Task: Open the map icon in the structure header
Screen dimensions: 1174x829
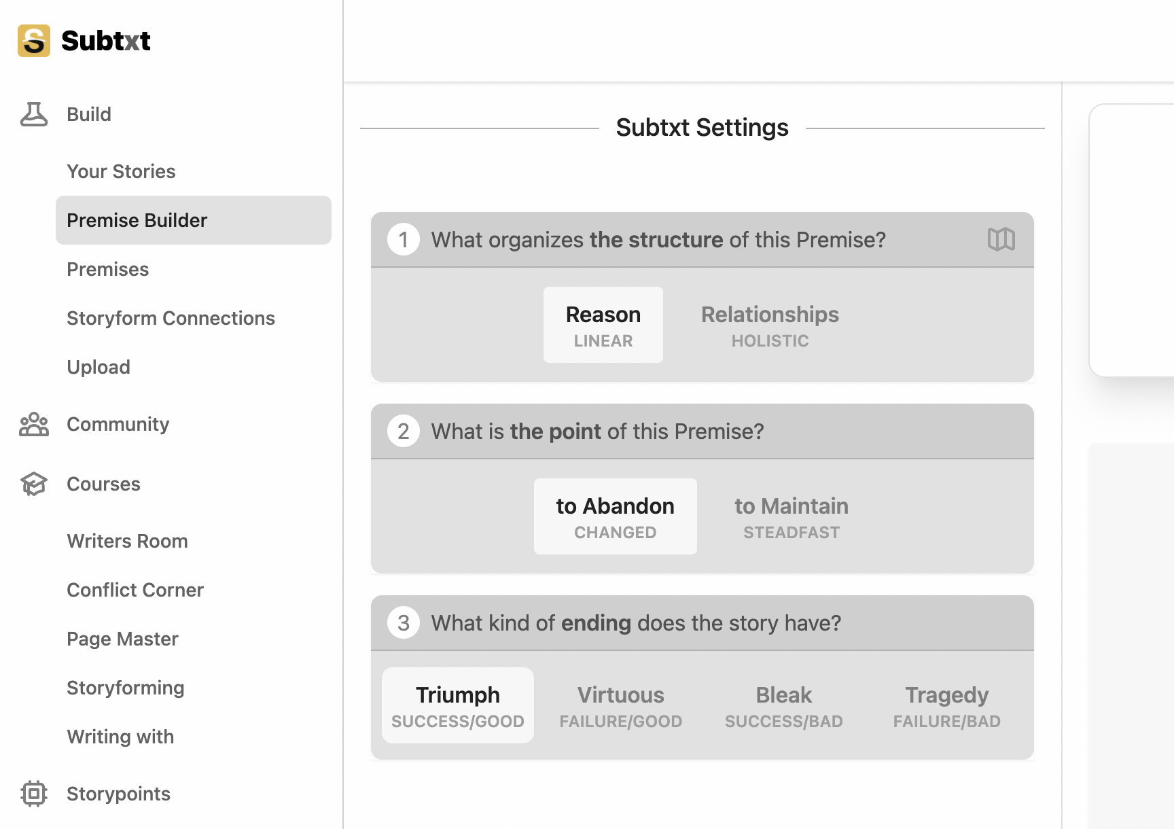Action: click(x=1001, y=239)
